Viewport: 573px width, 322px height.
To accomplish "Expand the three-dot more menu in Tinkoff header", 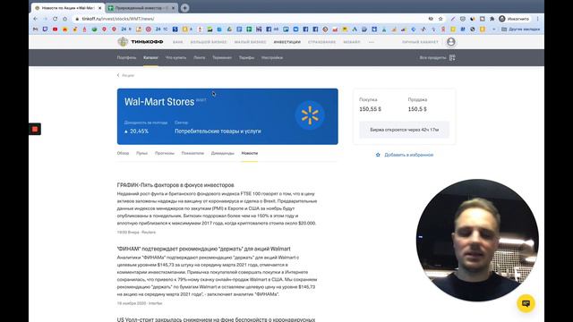I will coord(372,42).
